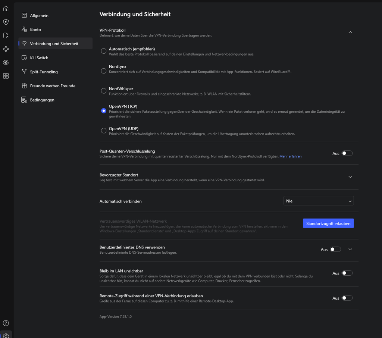Open Split-Tunneling settings

(x=56, y=72)
